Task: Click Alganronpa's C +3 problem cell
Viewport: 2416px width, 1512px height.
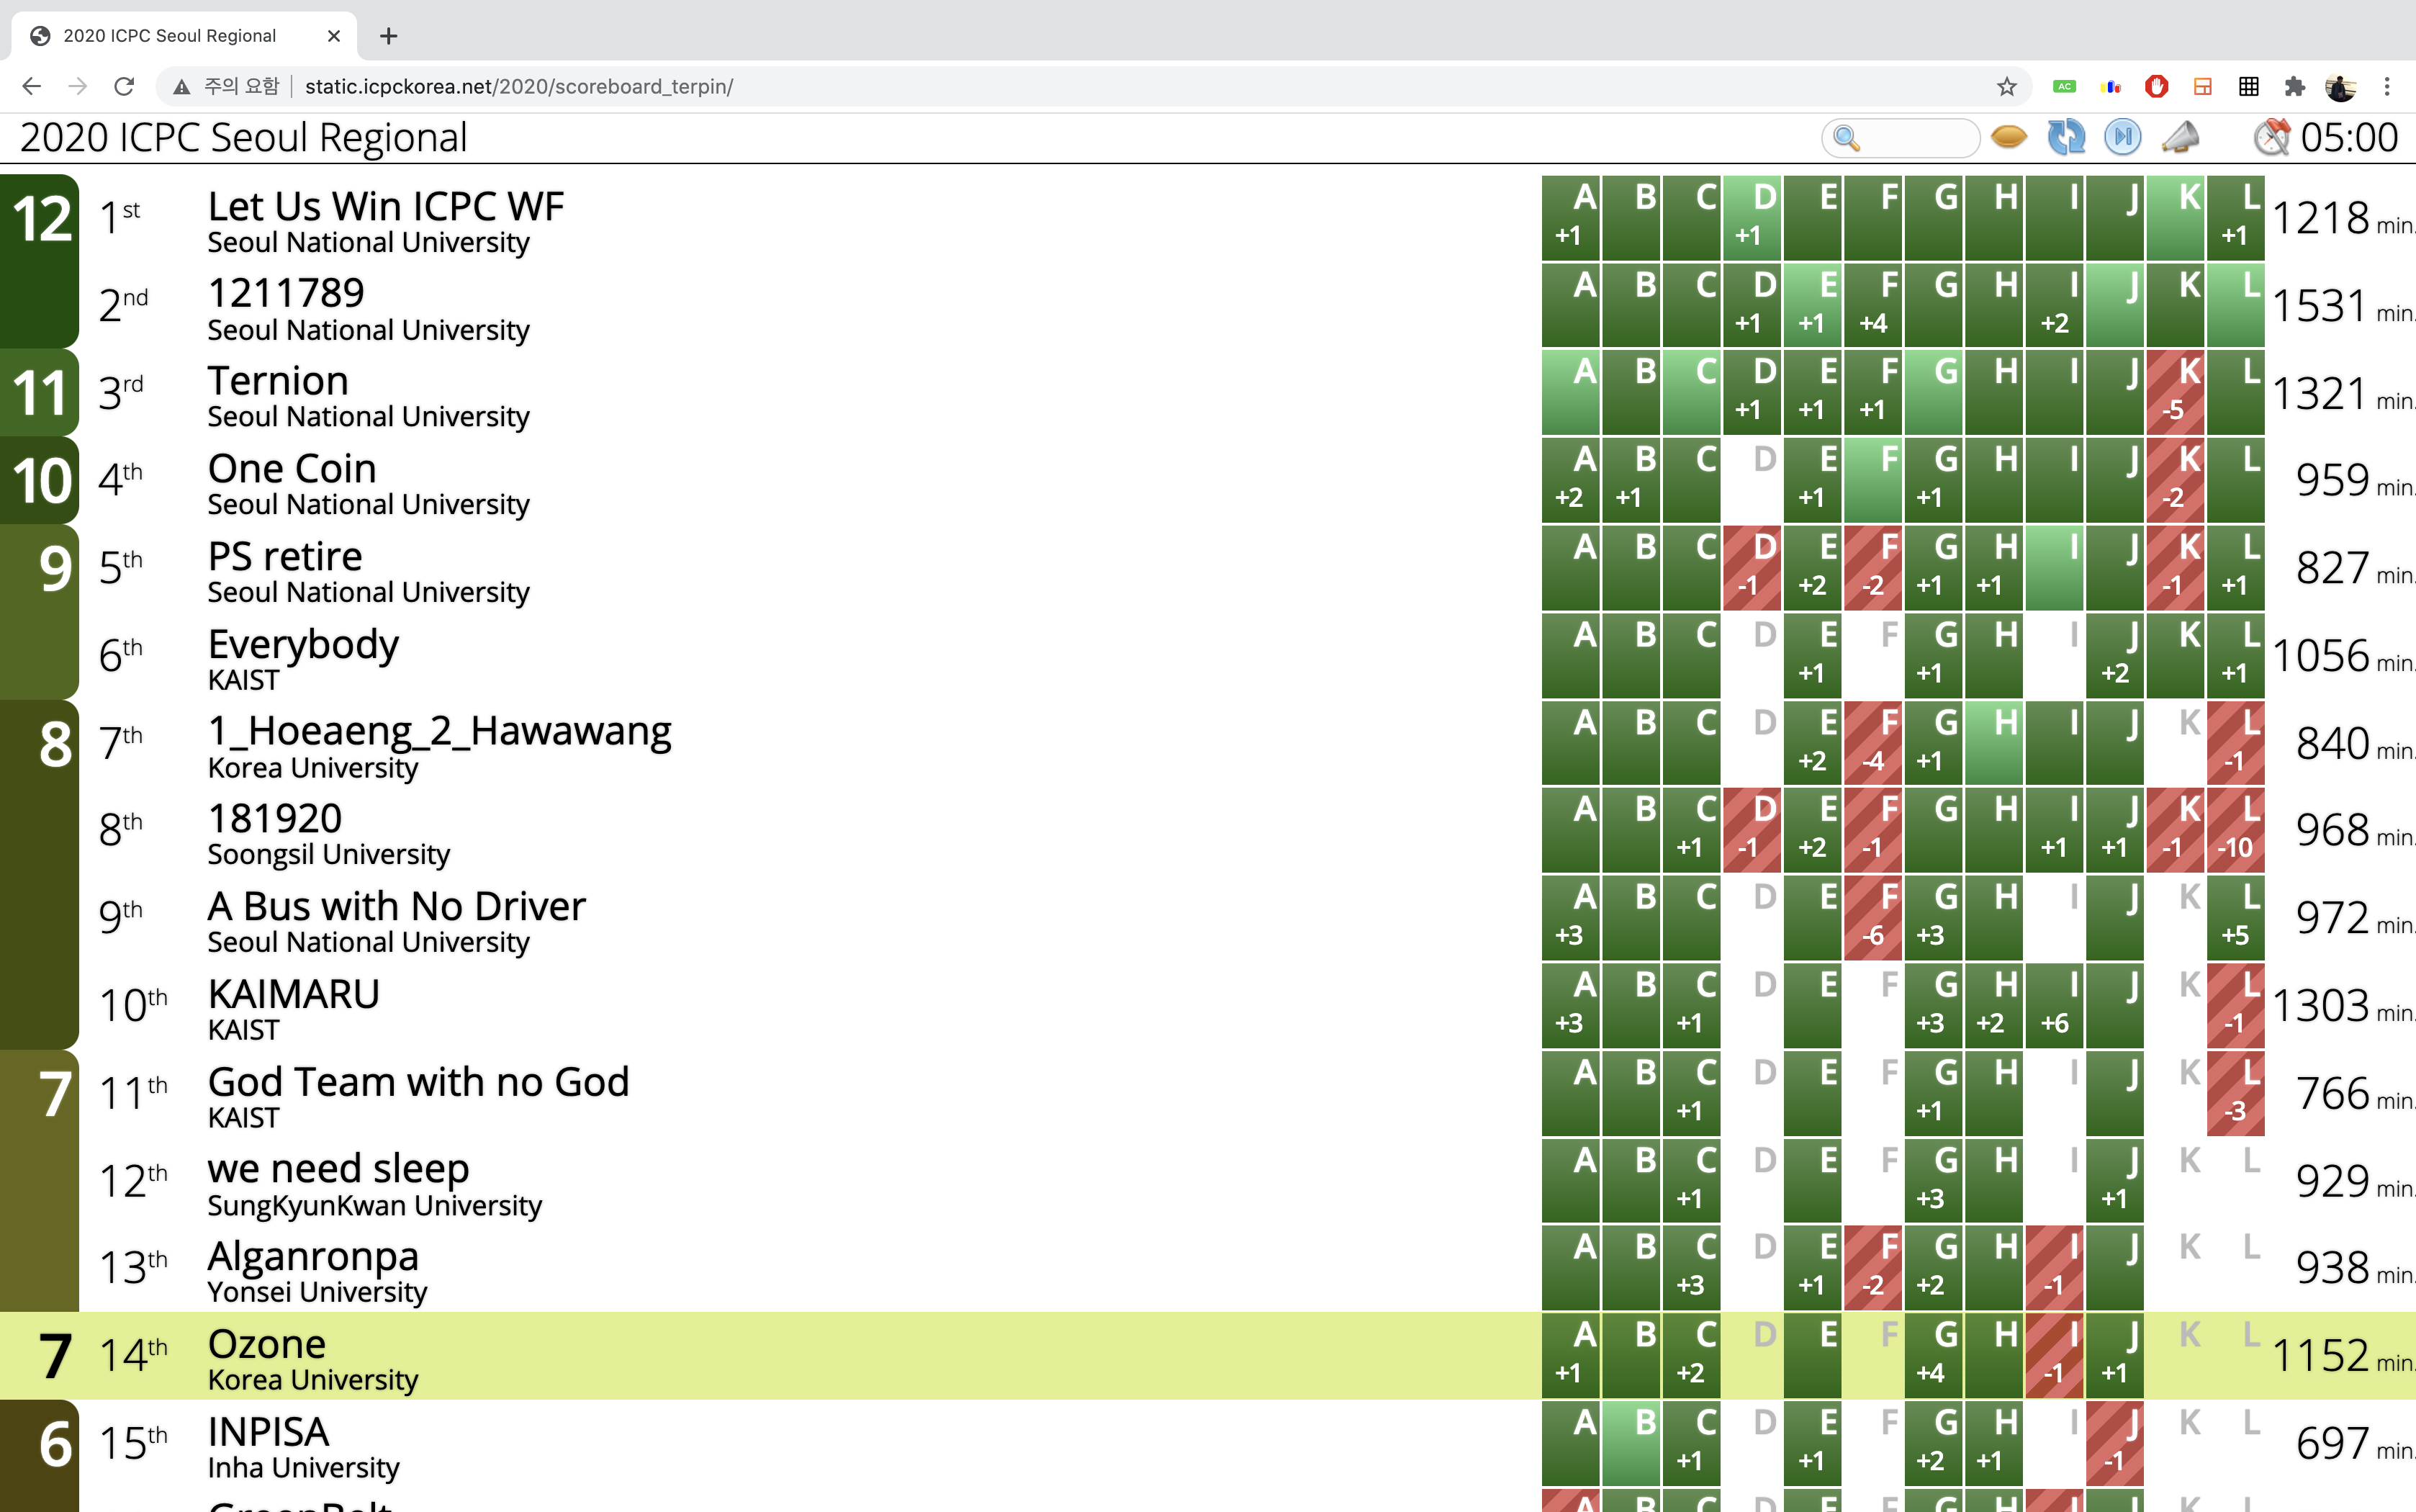Action: [x=1691, y=1268]
